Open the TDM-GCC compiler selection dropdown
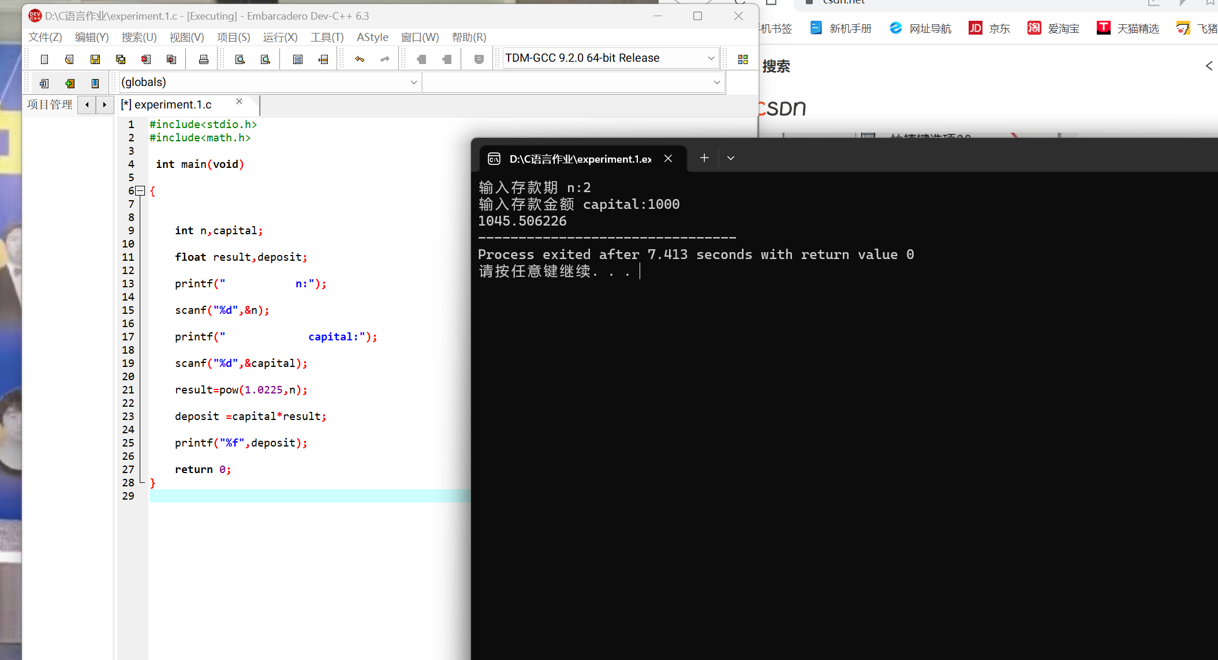This screenshot has width=1218, height=660. tap(711, 58)
